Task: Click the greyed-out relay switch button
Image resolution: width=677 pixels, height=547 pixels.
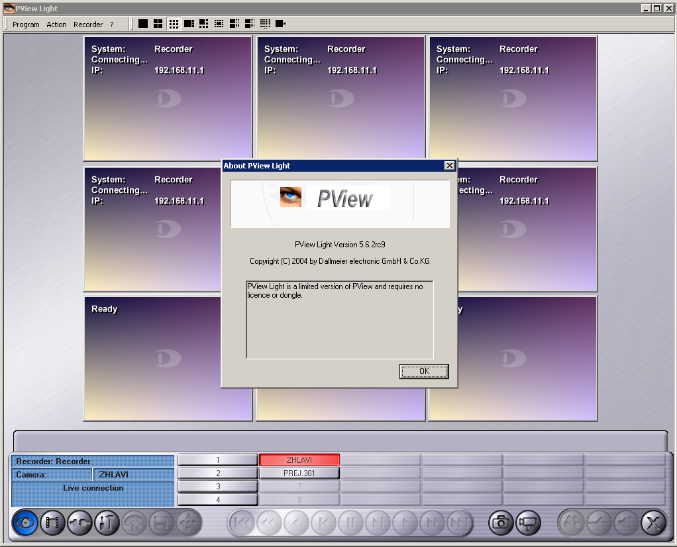Action: pyautogui.click(x=599, y=523)
